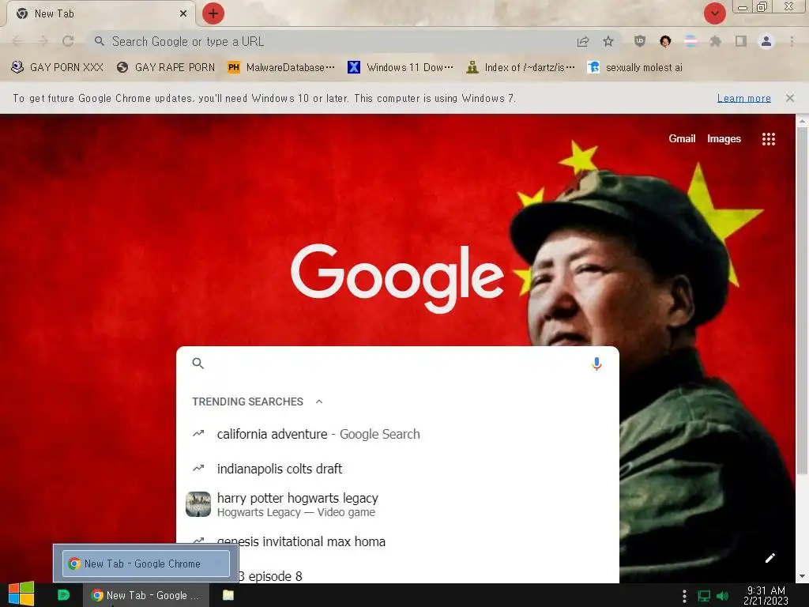This screenshot has width=809, height=607.
Task: Customize this page with the pencil icon
Action: click(769, 558)
